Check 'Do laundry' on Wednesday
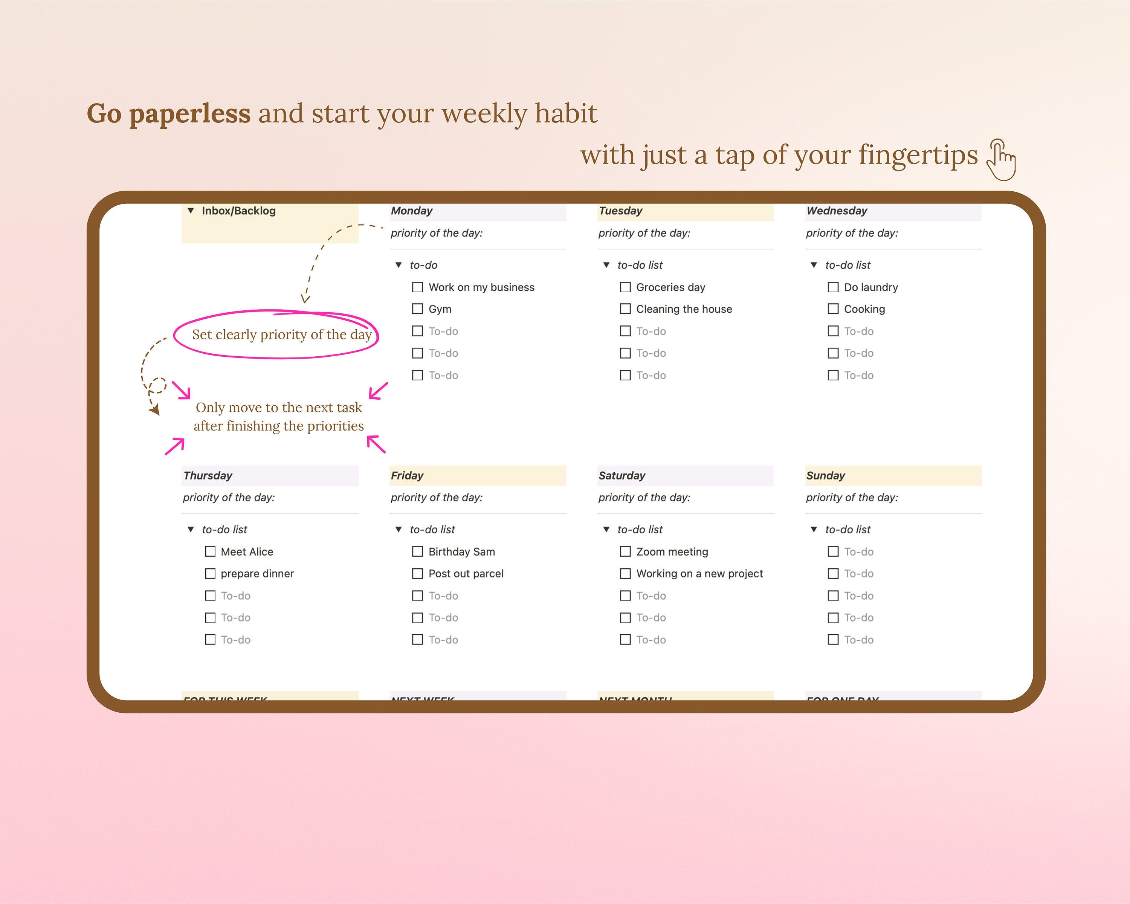This screenshot has width=1130, height=904. [833, 287]
